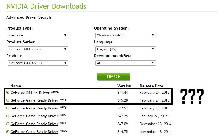The width and height of the screenshot is (222, 136).
Task: Click the version number 347.52
Action: [x=123, y=108]
